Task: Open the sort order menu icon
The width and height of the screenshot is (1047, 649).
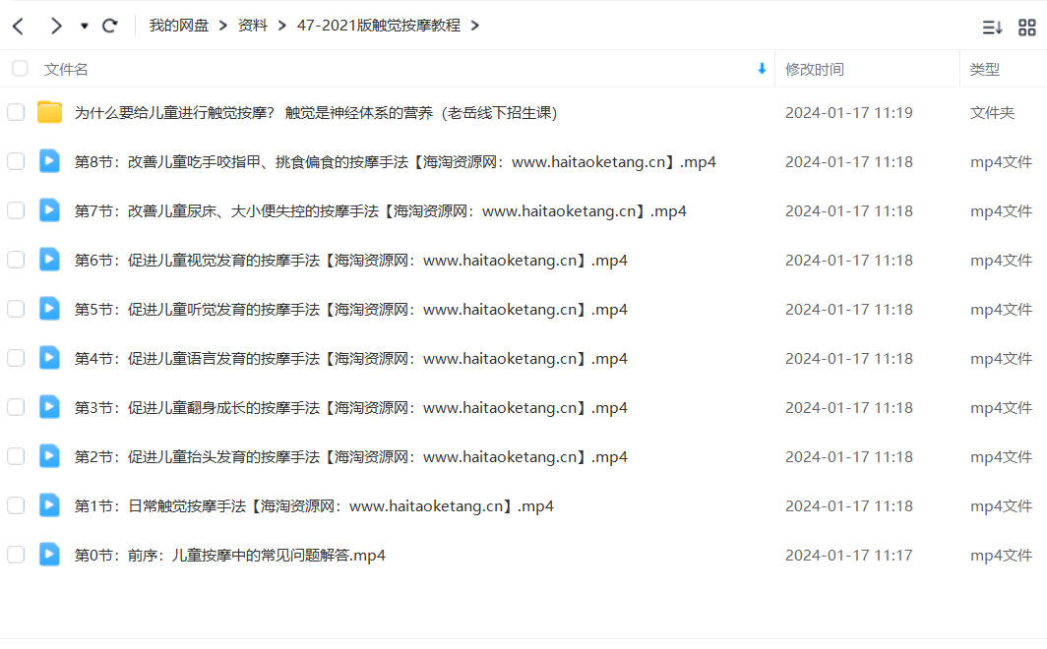Action: [992, 28]
